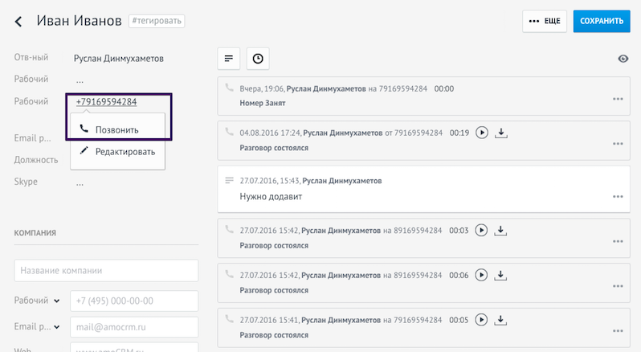
Task: Focus company phone field +7 (495) 000-00-00
Action: (x=134, y=301)
